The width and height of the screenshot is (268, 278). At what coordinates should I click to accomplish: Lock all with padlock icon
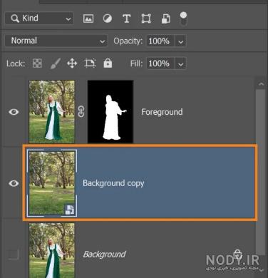click(x=108, y=63)
